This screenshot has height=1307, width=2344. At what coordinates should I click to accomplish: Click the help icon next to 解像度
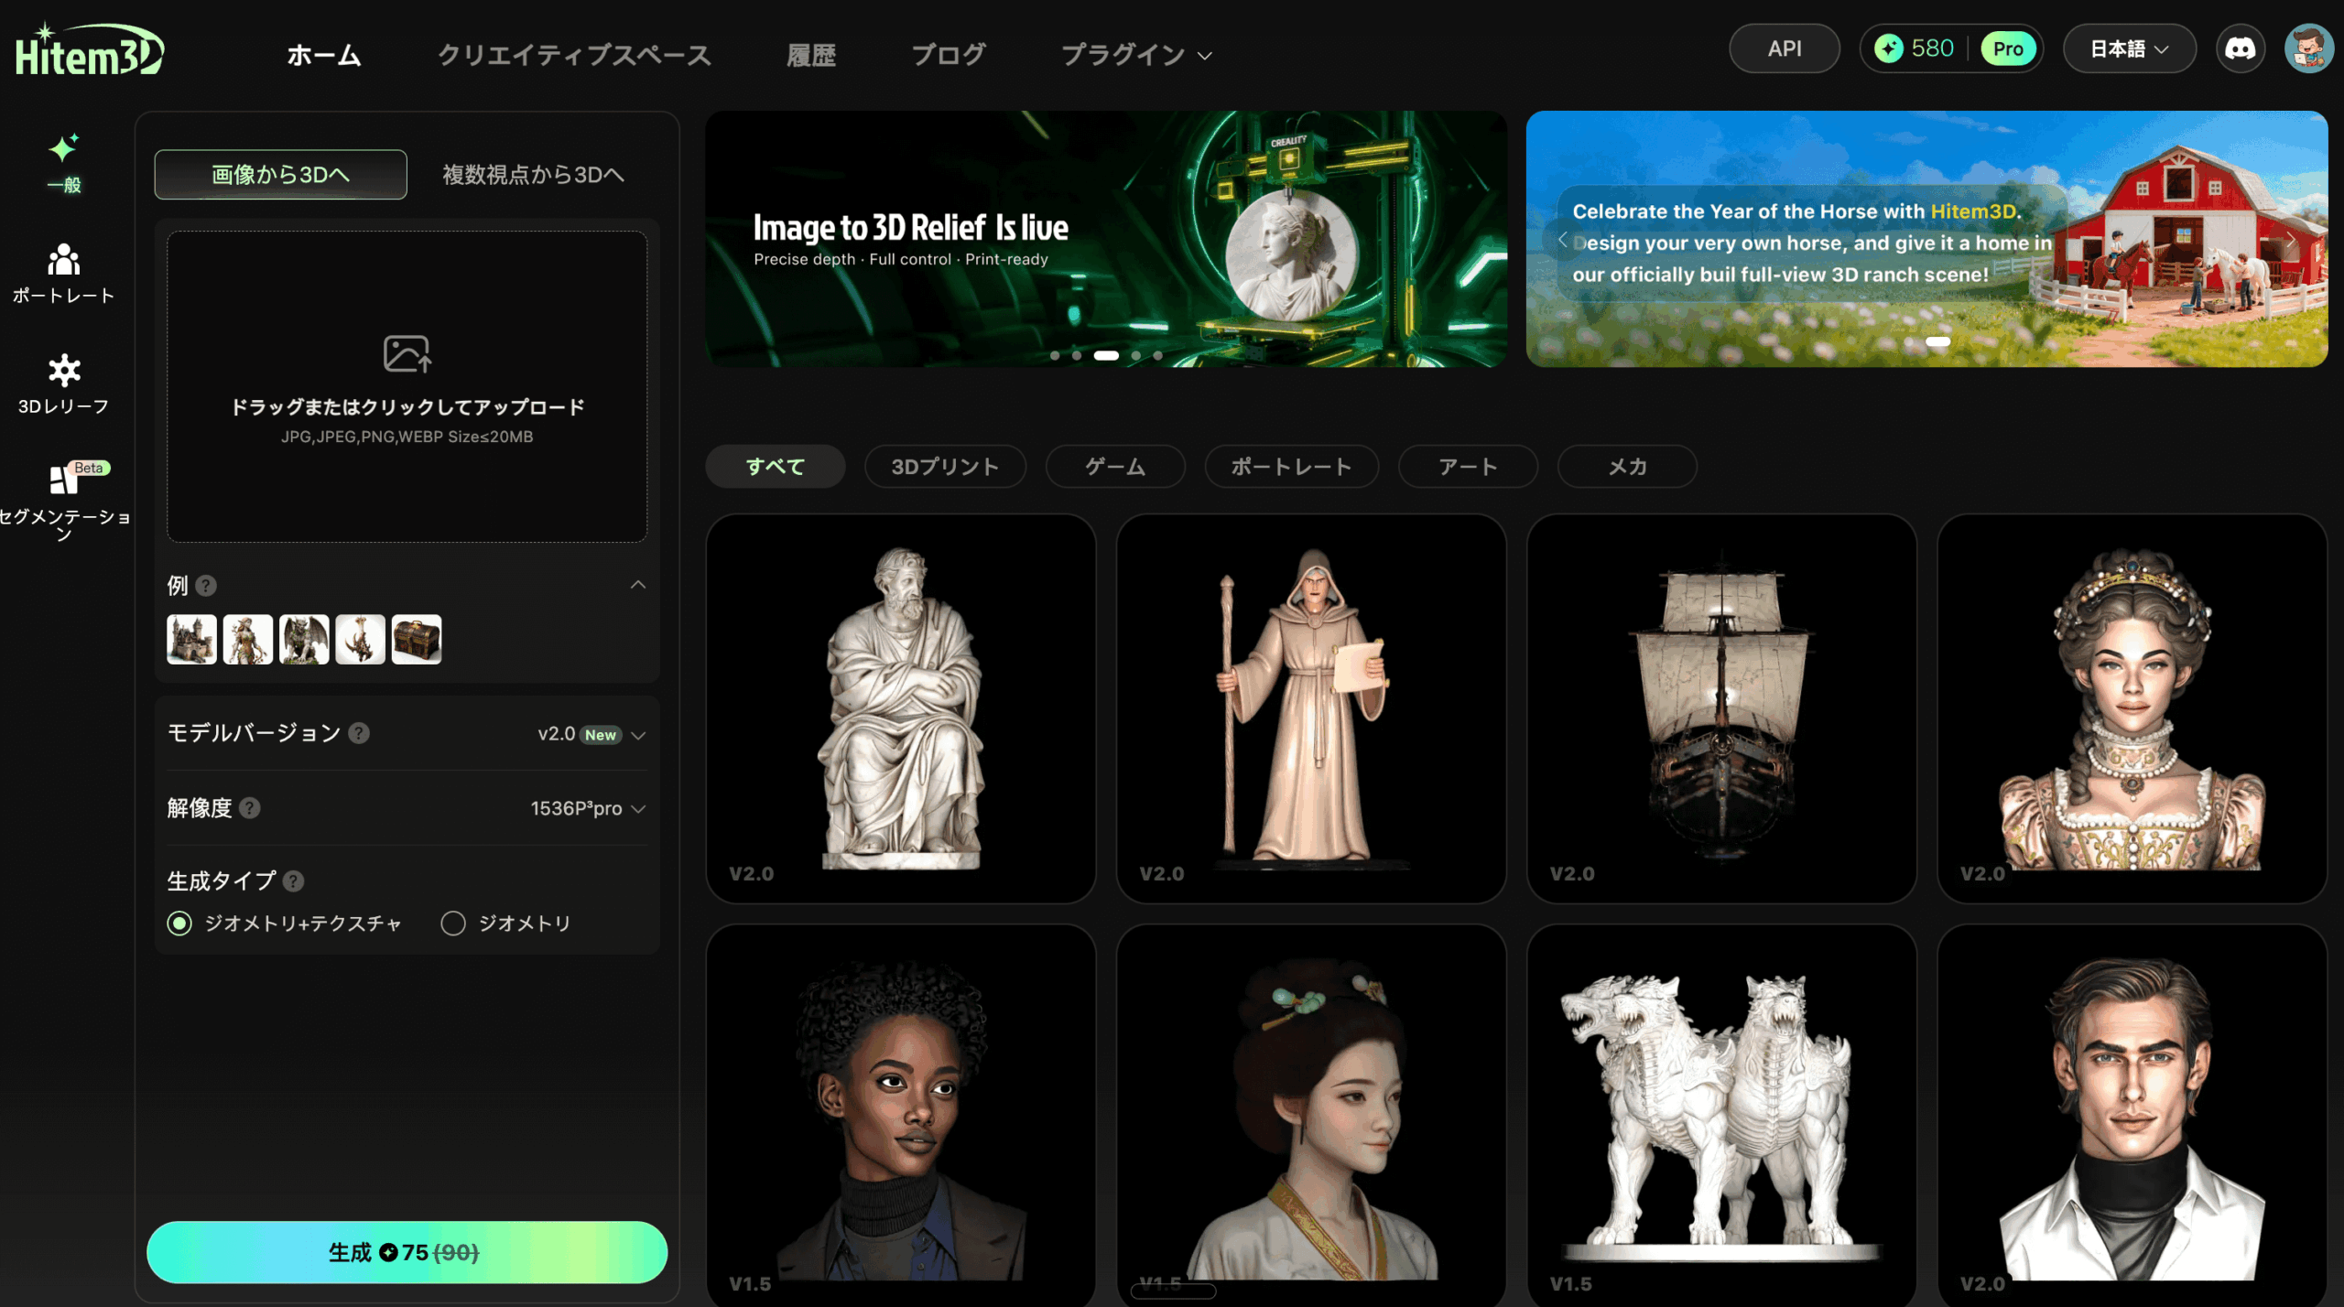tap(249, 808)
